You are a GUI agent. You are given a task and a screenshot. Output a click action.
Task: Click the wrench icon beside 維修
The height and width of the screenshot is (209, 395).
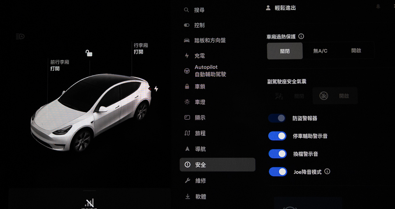pos(187,181)
